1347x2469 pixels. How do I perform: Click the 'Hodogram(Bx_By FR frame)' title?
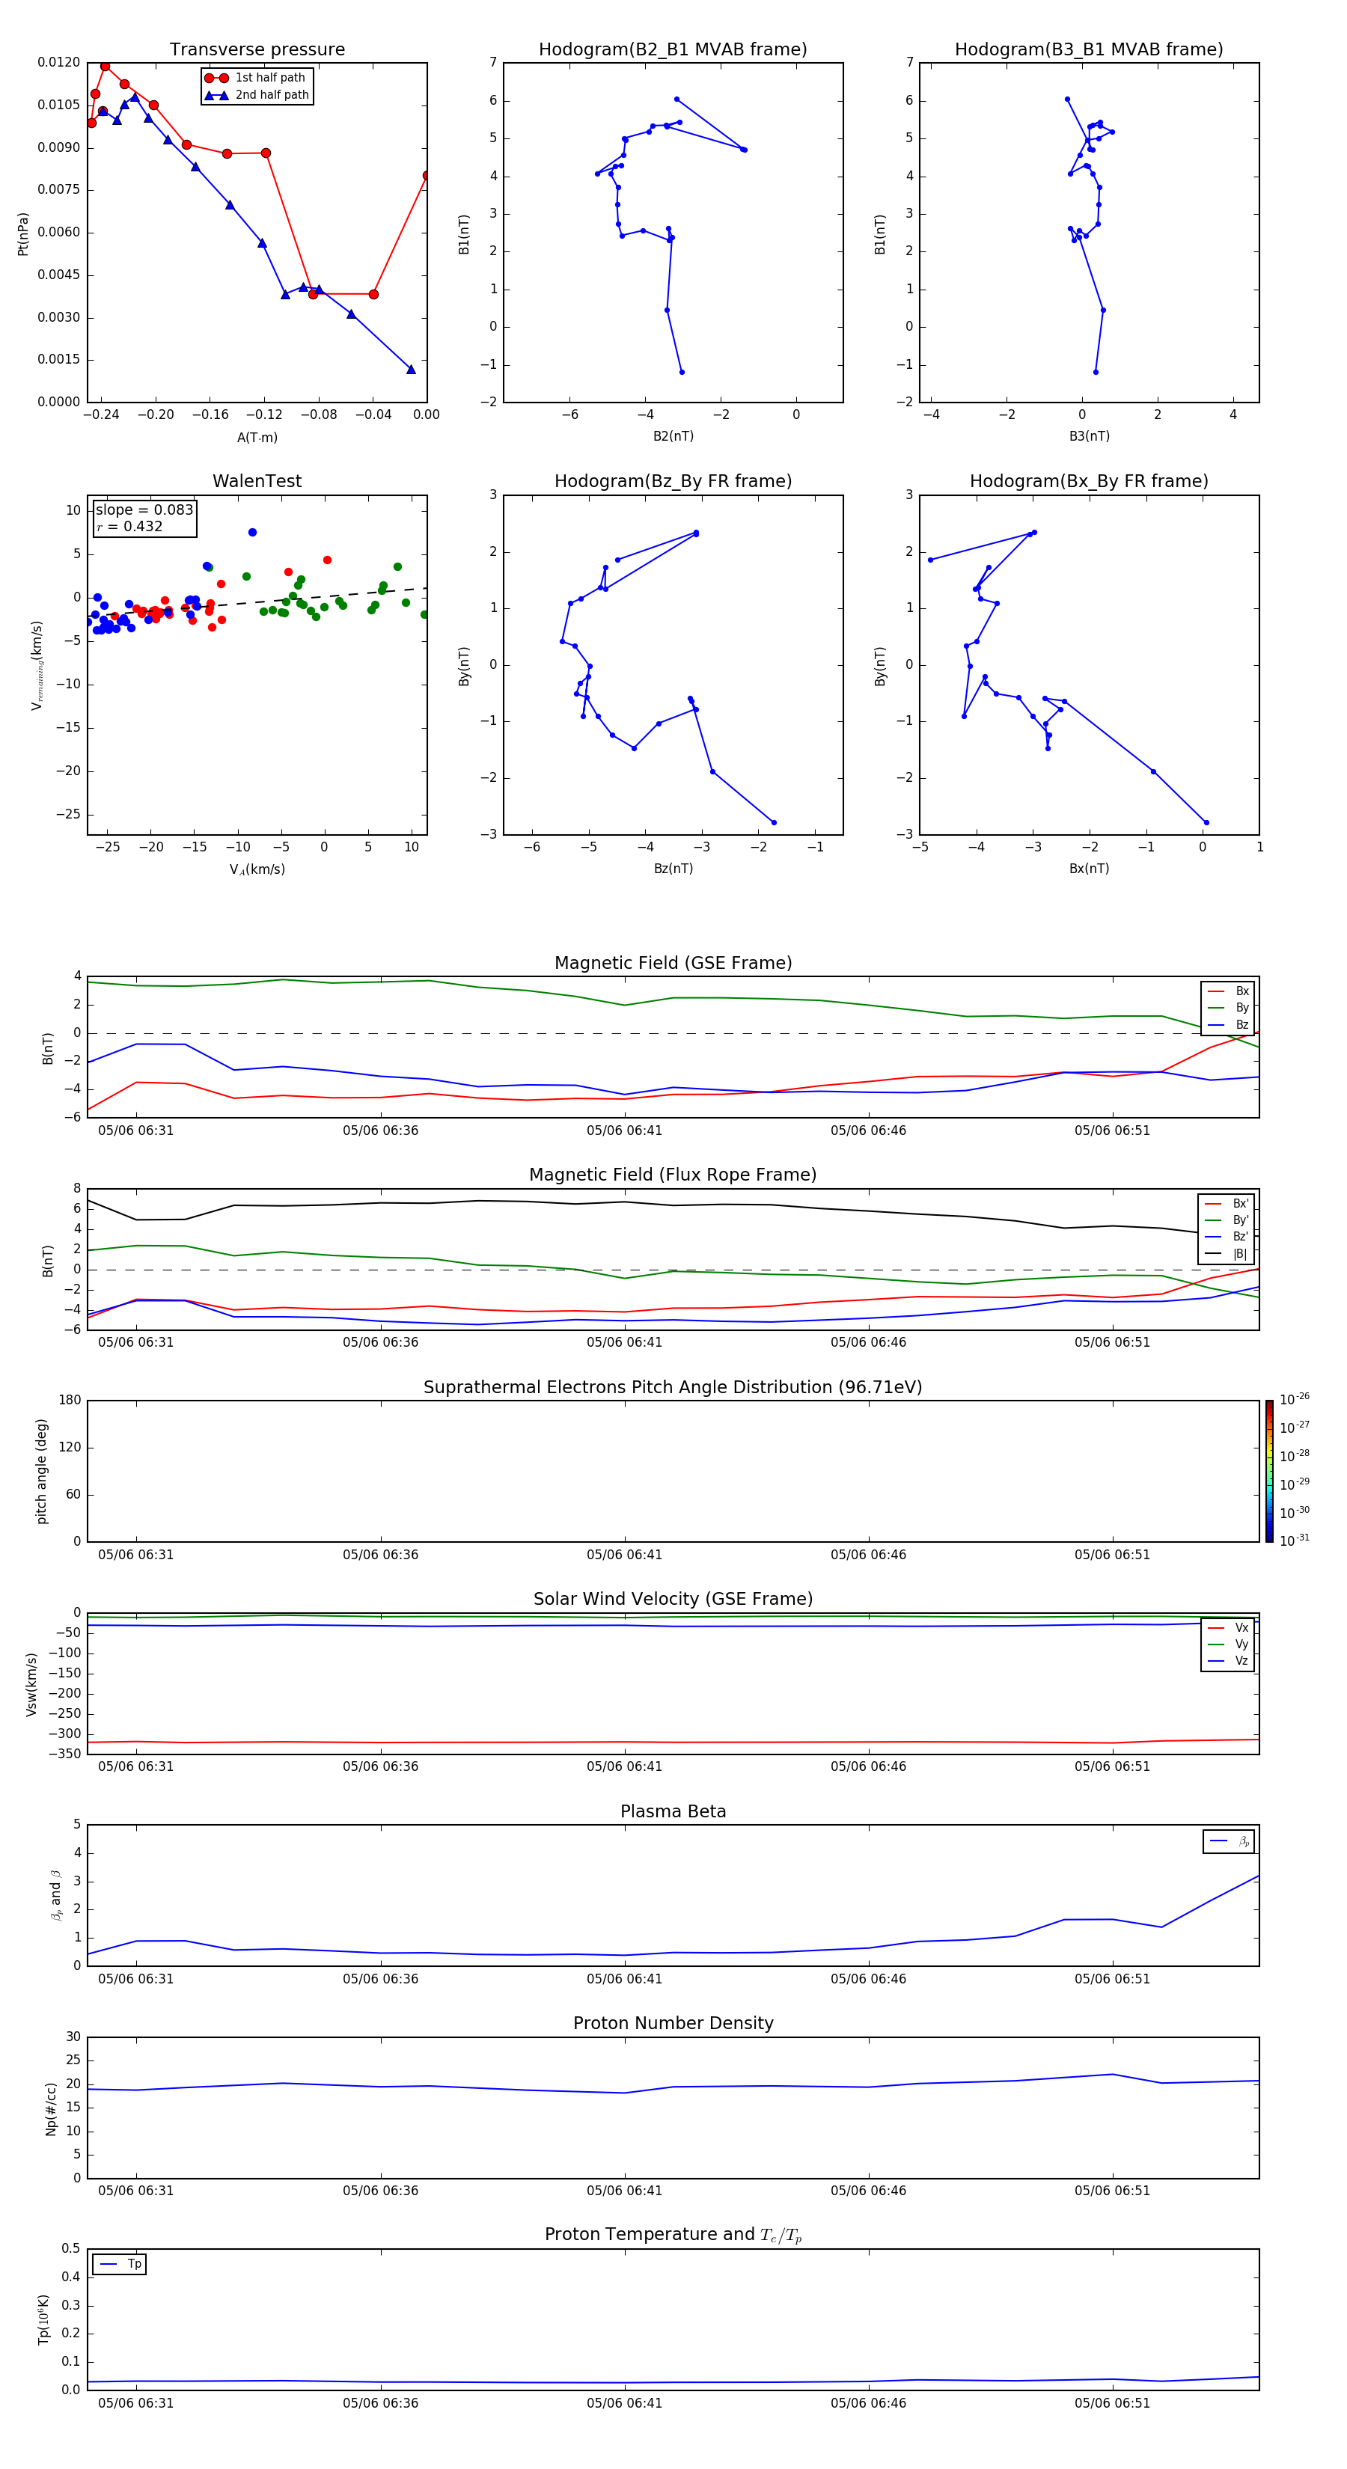tap(1089, 481)
